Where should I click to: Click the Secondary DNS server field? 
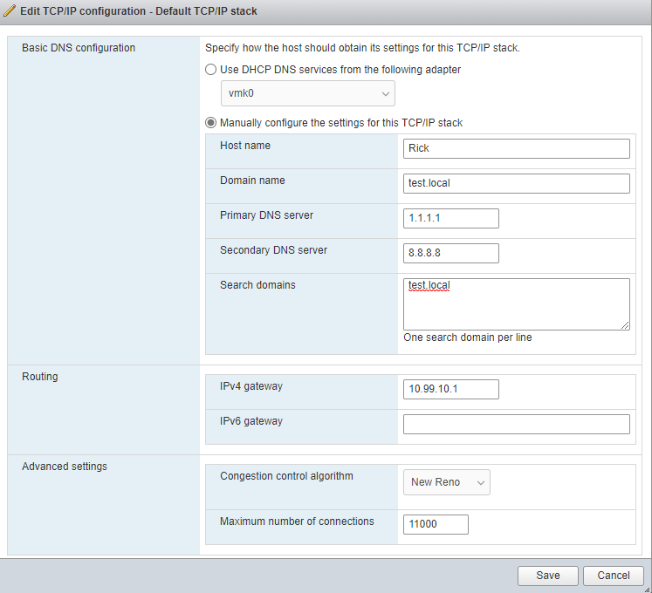(451, 253)
